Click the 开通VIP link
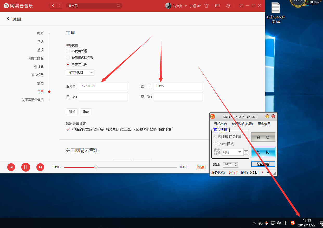The width and height of the screenshot is (323, 228). click(195, 6)
